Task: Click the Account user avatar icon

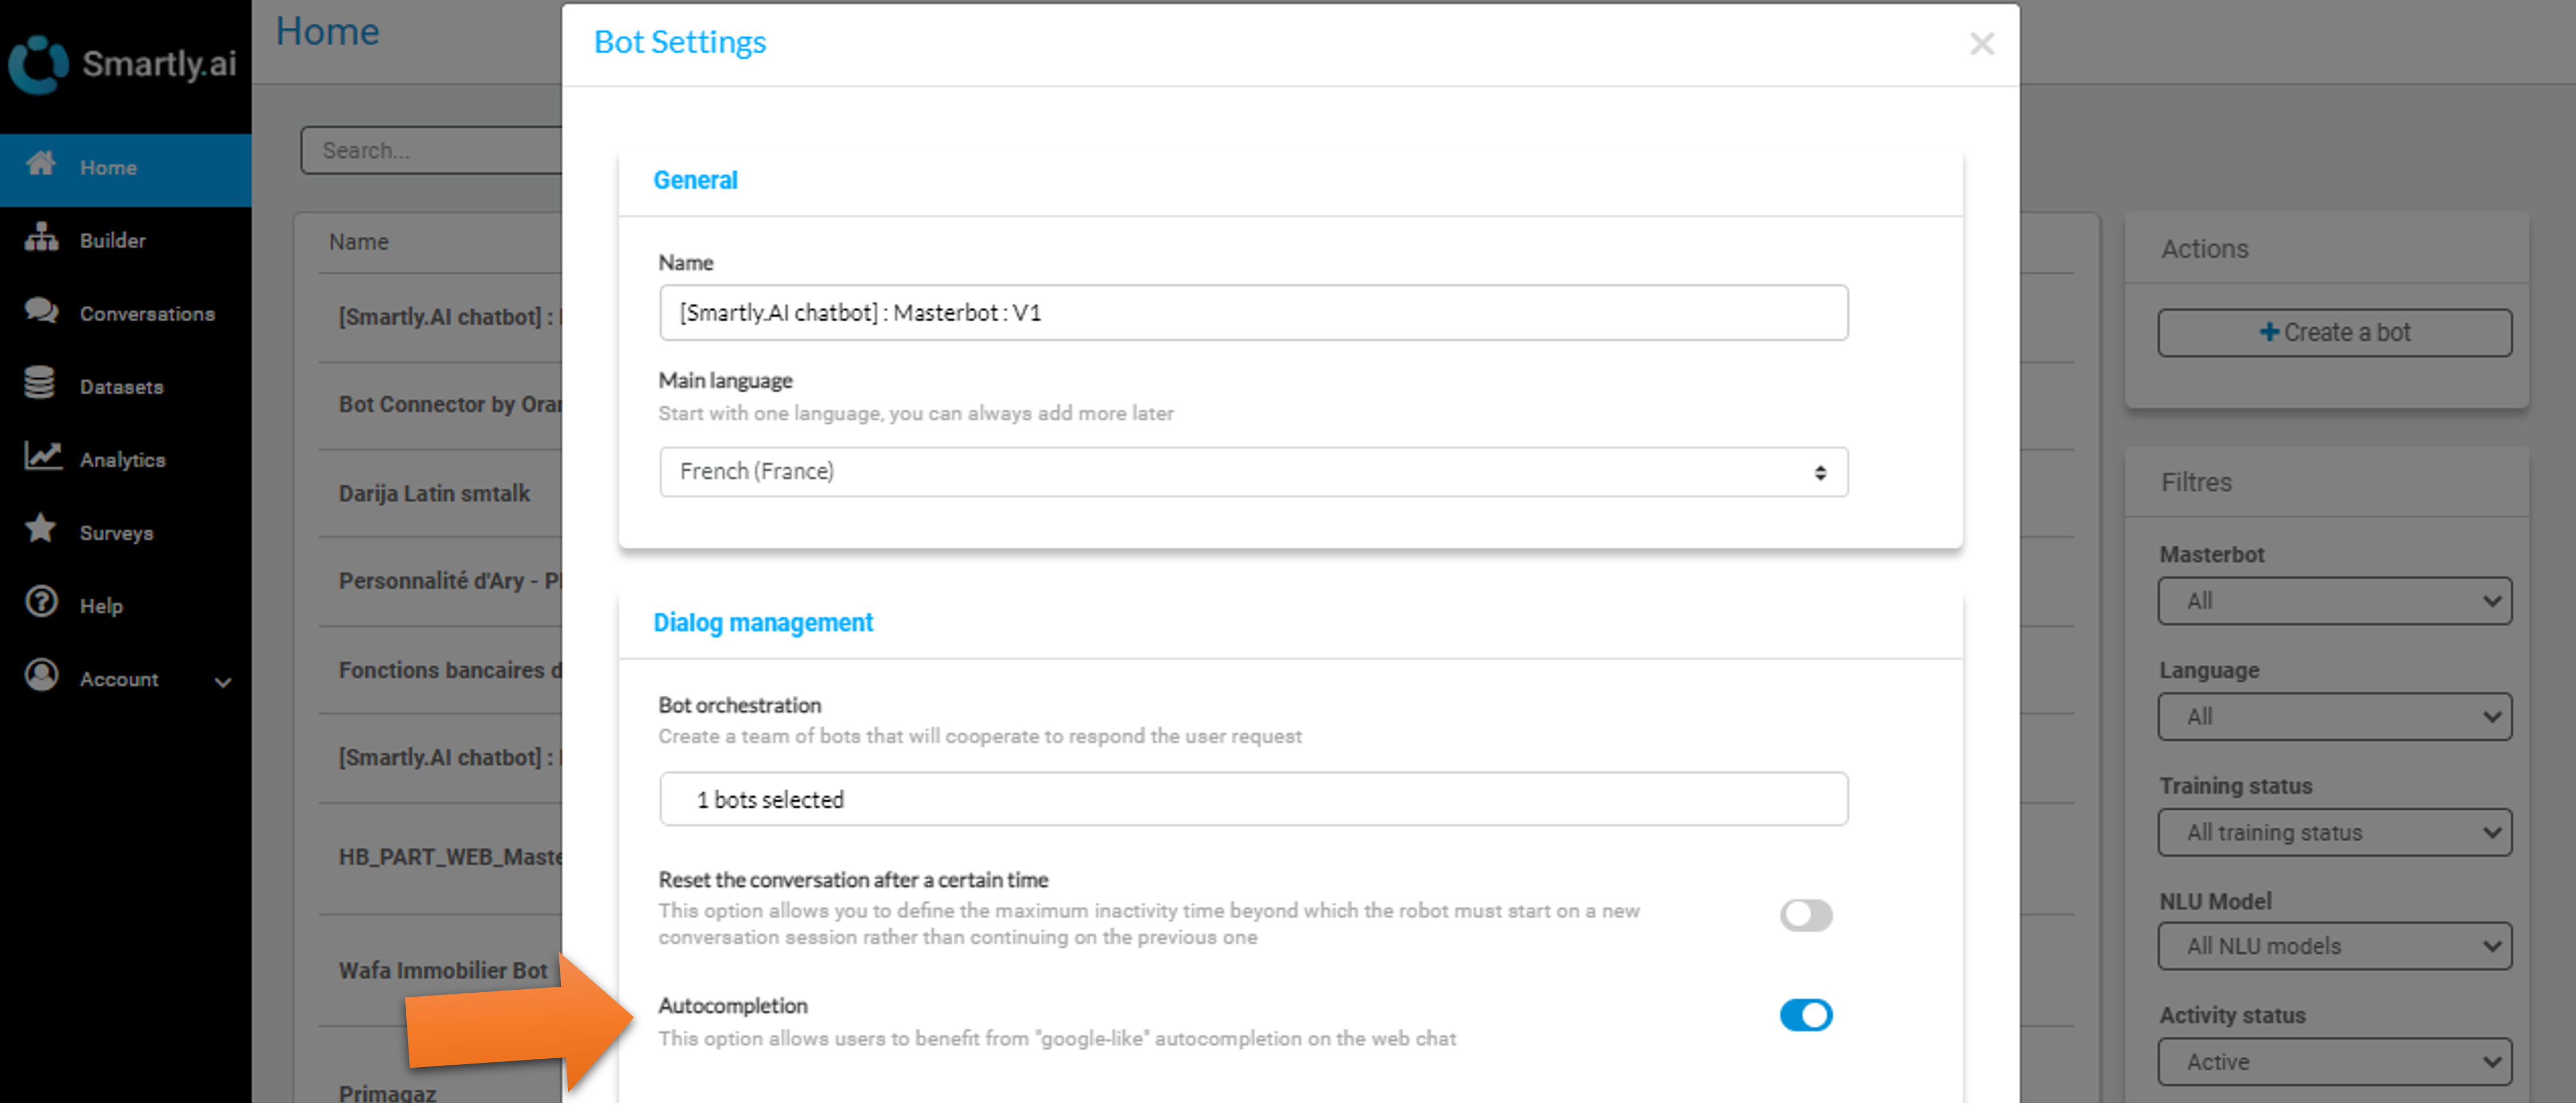Action: point(41,677)
